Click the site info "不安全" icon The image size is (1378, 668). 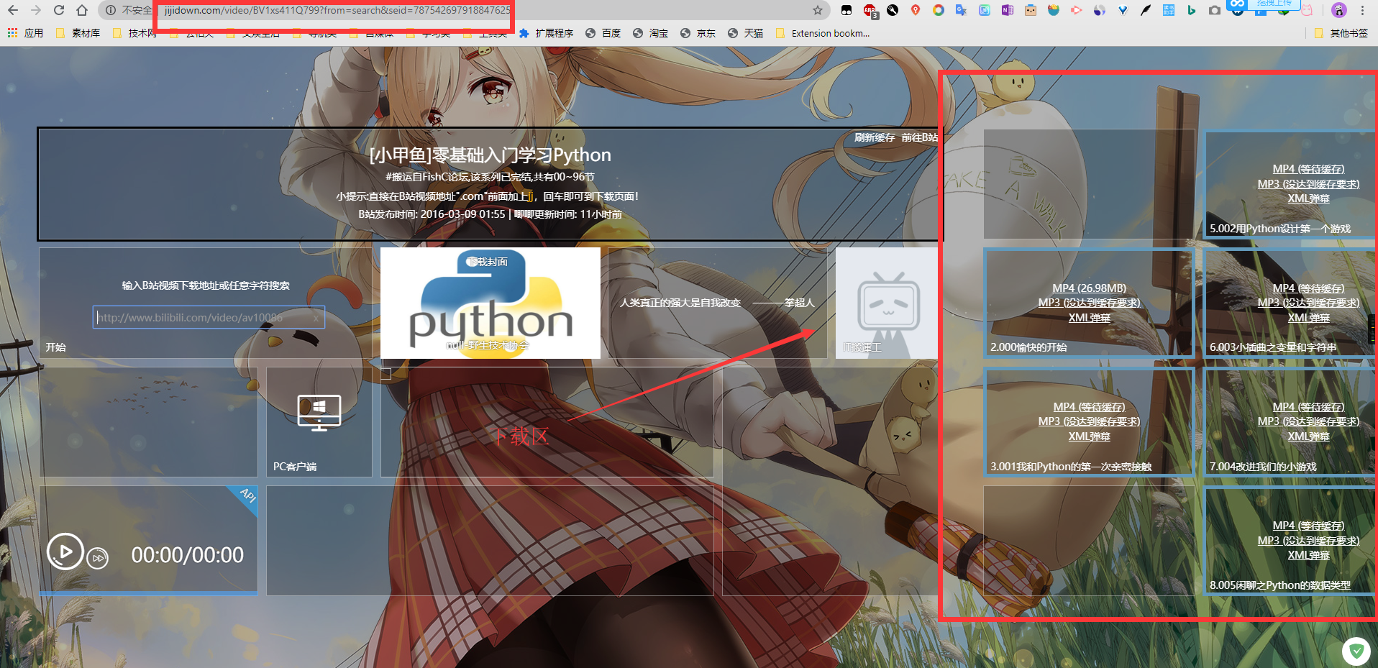(x=111, y=11)
